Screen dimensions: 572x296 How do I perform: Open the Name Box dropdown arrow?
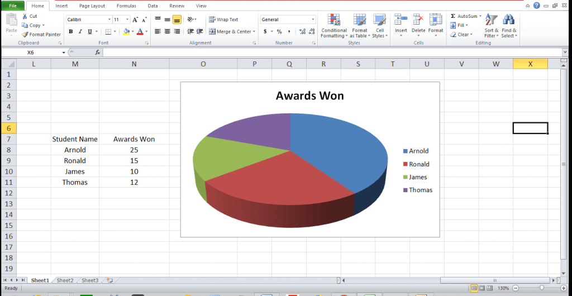(x=64, y=52)
